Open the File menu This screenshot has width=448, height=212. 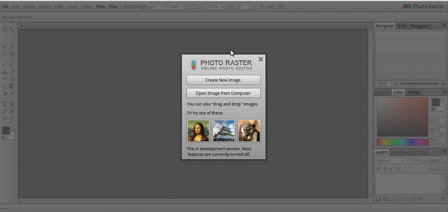pos(5,6)
